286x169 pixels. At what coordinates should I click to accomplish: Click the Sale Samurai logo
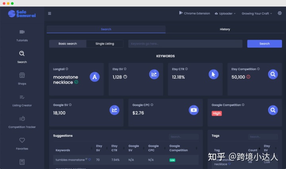(x=22, y=13)
